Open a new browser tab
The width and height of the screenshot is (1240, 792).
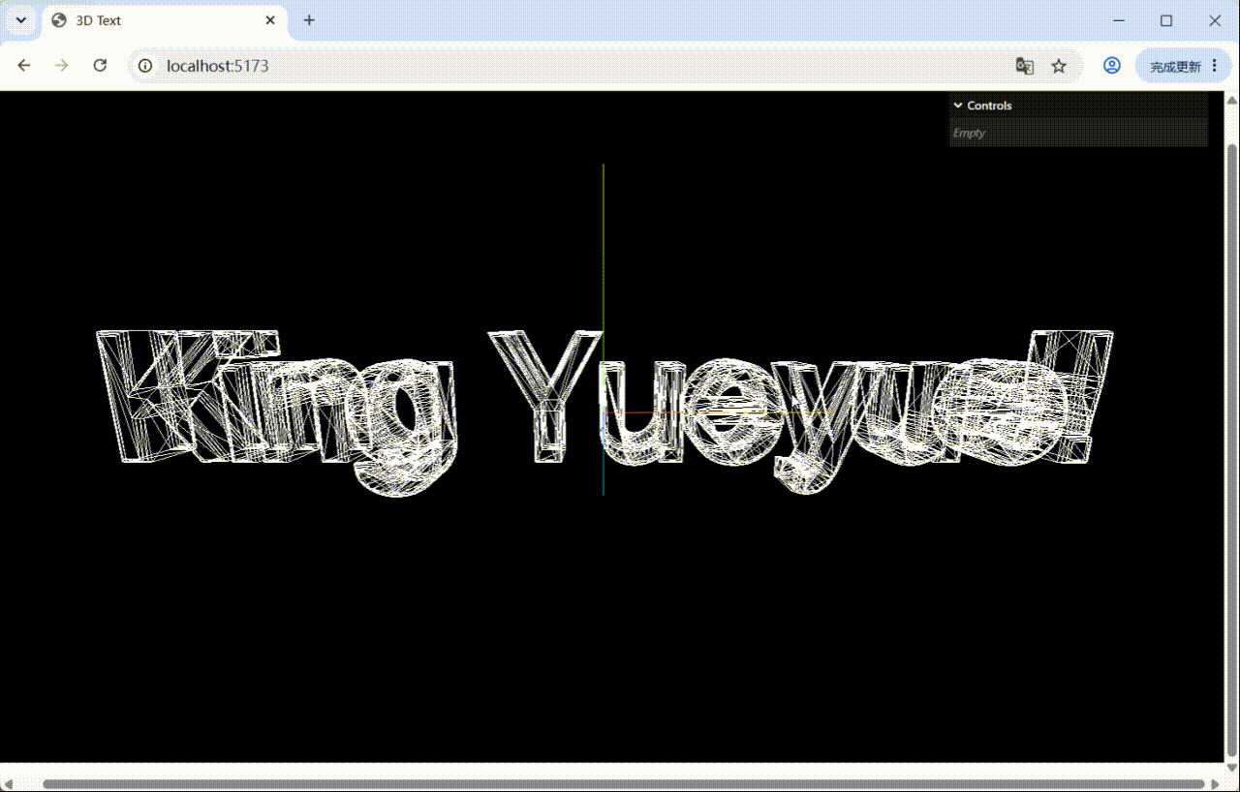(309, 20)
